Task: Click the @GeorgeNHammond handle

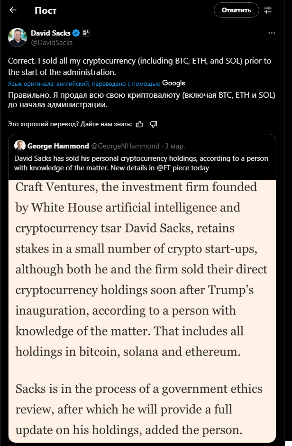Action: [125, 146]
